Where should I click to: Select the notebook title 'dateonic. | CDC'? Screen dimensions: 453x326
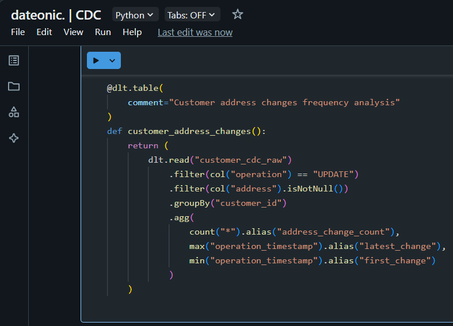56,15
